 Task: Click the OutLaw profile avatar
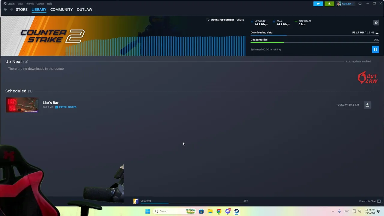pyautogui.click(x=339, y=4)
